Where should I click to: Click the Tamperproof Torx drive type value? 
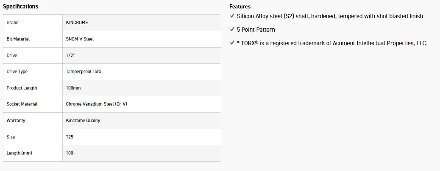pos(84,71)
